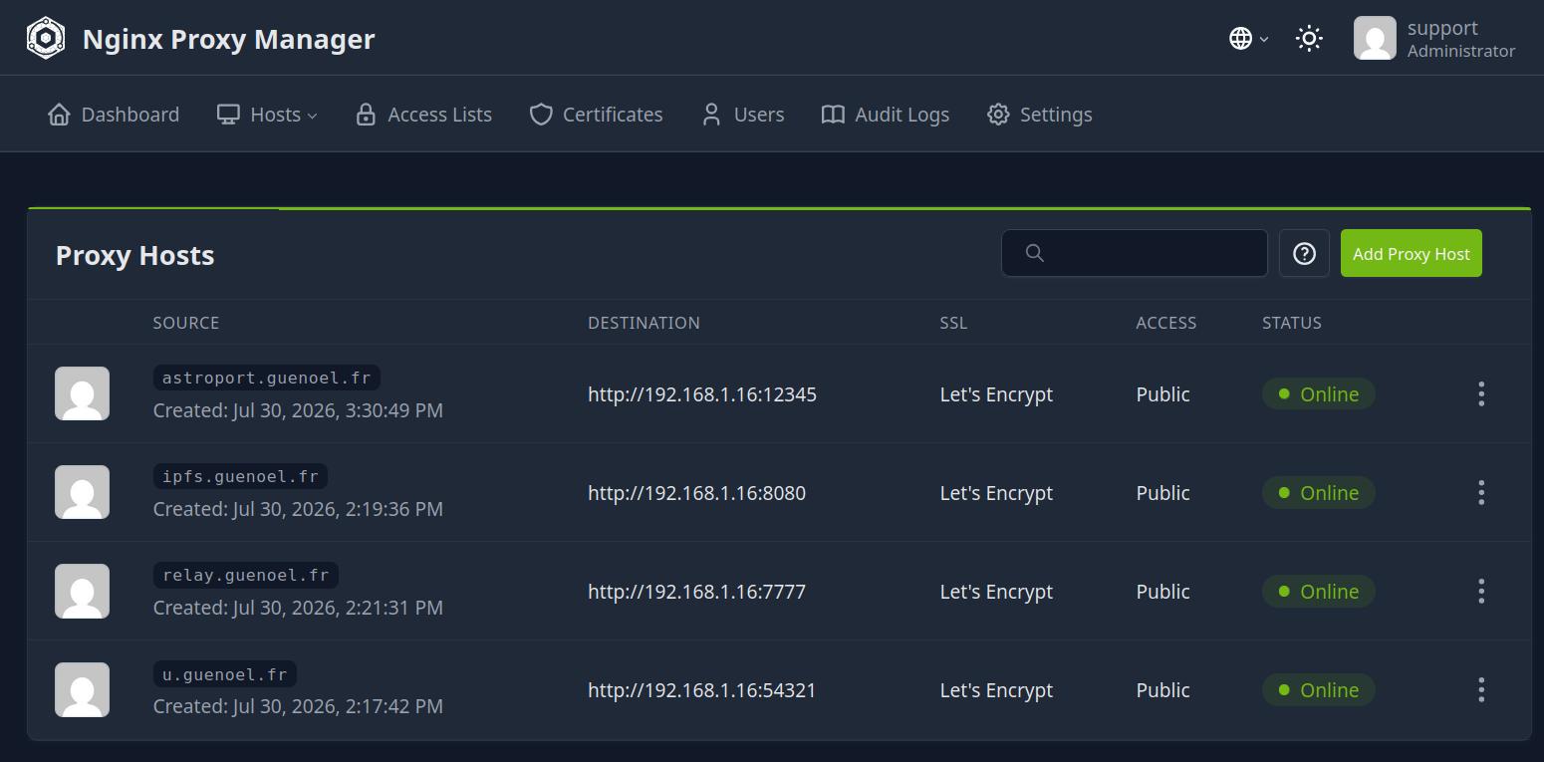Open actions menu for relay.guenoel.fr
Viewport: 1544px width, 762px height.
(1481, 591)
